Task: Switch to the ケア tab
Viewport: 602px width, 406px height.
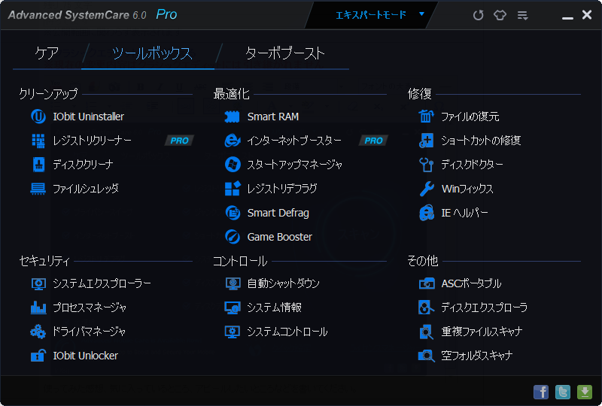Action: [47, 53]
